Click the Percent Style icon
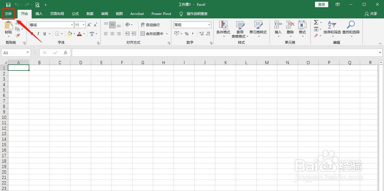 [x=187, y=34]
